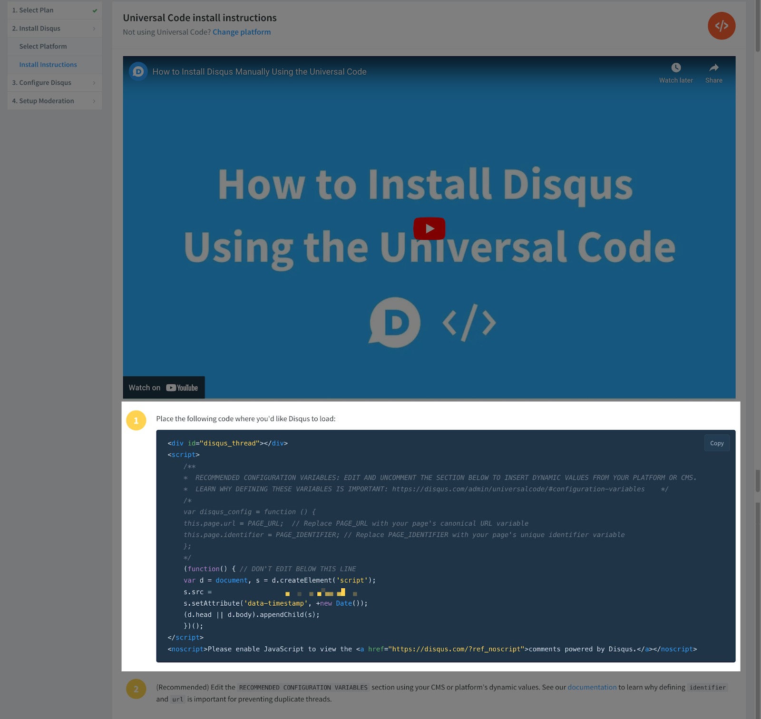Click the 'this.page.url = PAGE_URL' line
The height and width of the screenshot is (719, 761).
[x=356, y=523]
